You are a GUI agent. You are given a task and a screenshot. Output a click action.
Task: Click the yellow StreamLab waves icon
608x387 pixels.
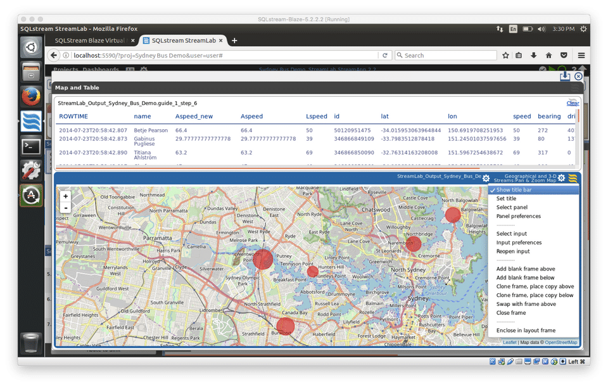[573, 178]
